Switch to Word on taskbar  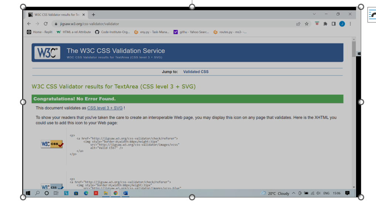click(125, 193)
